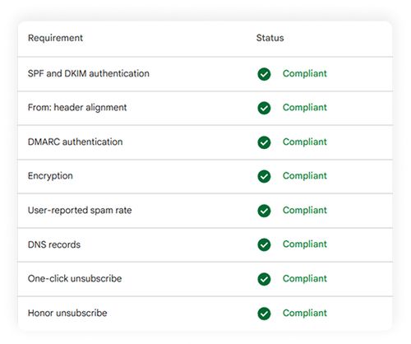Open SPF and DKIM authentication requirement
This screenshot has width=411, height=344.
[89, 73]
